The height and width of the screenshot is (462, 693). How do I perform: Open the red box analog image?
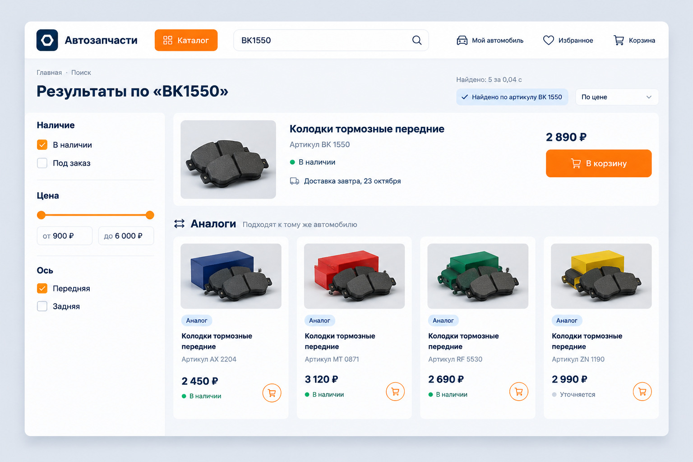(x=354, y=276)
